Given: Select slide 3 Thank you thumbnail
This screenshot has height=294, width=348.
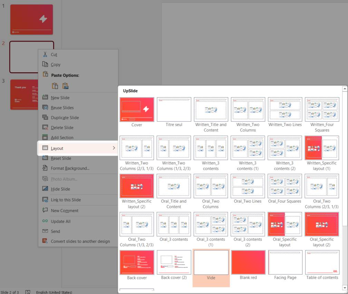Looking at the screenshot, I should pos(24,94).
